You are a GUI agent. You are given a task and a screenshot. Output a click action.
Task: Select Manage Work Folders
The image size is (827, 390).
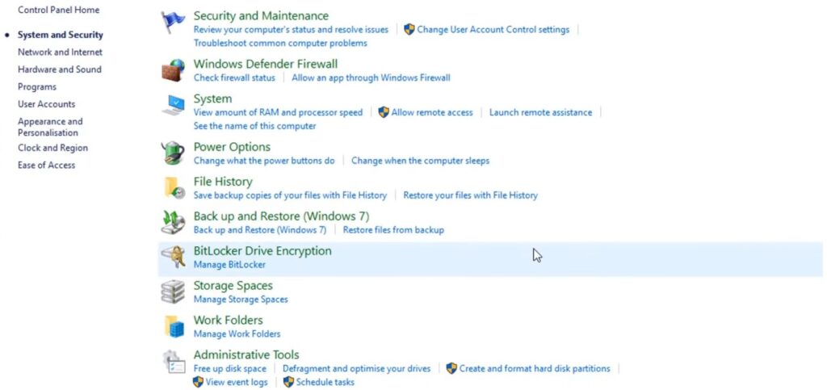pos(237,333)
